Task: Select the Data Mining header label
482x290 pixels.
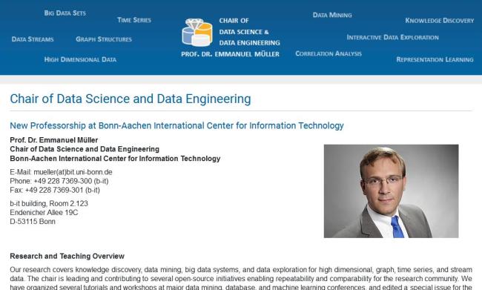Action: [332, 15]
